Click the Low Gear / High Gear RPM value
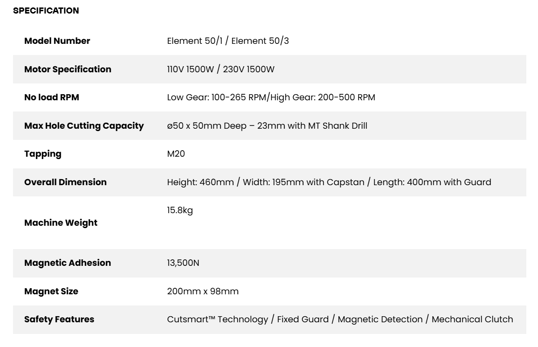This screenshot has width=538, height=347. point(271,97)
